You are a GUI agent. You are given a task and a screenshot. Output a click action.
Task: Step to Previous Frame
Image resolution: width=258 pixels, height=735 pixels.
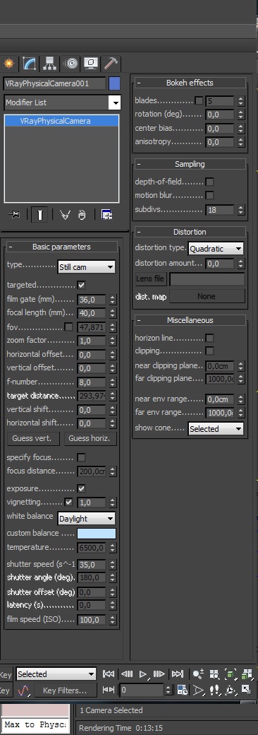click(127, 674)
